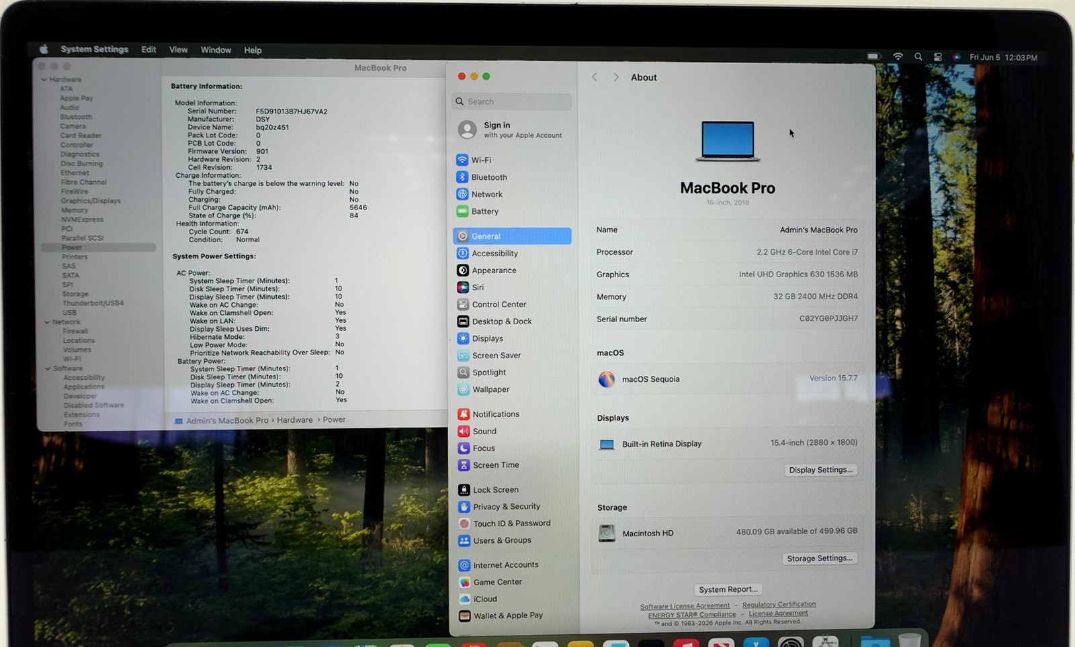The width and height of the screenshot is (1075, 647).
Task: Open the ENERGY STAR Compliance link
Action: tap(692, 614)
